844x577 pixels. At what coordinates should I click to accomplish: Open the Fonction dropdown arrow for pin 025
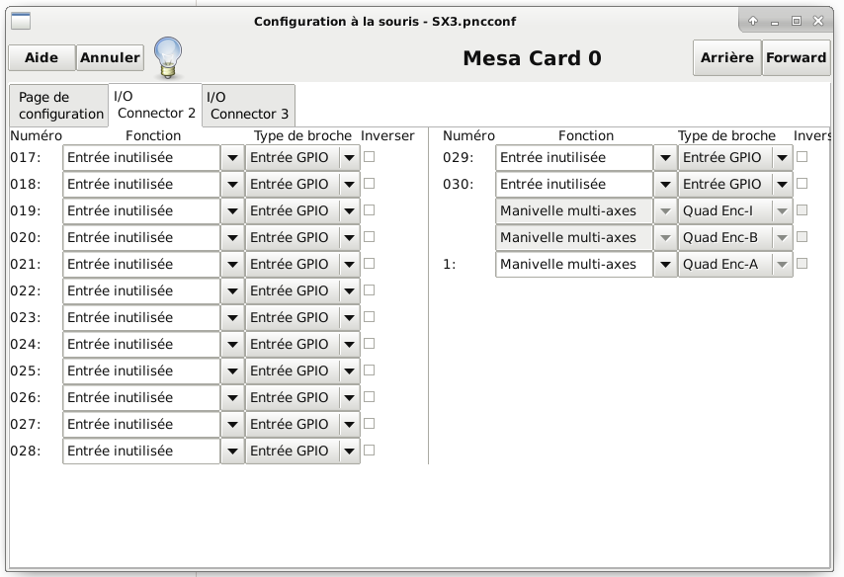pyautogui.click(x=232, y=371)
